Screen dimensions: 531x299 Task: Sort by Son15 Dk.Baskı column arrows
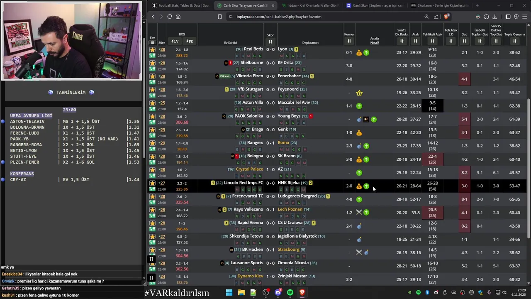click(x=402, y=41)
